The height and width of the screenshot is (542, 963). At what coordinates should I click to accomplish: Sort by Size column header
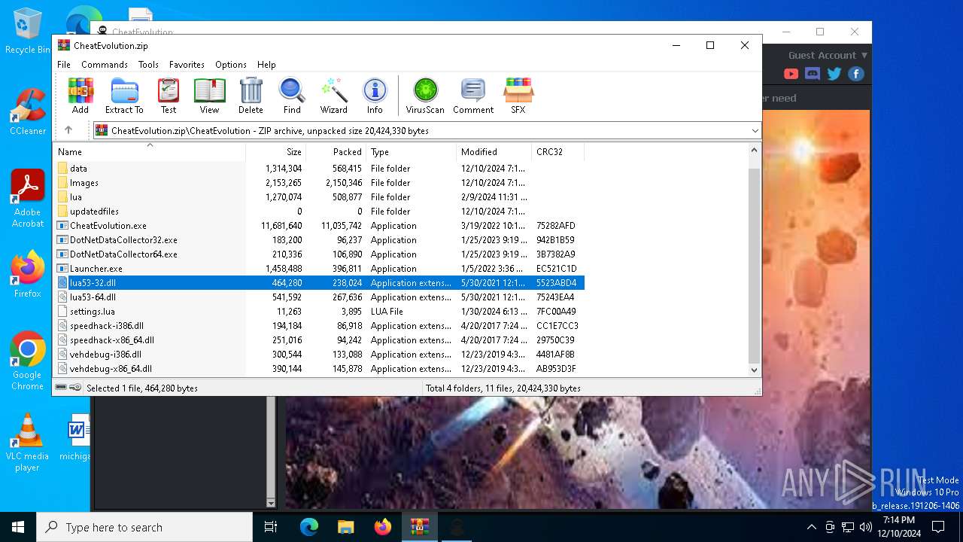coord(276,151)
